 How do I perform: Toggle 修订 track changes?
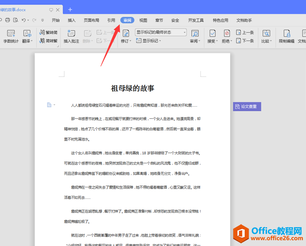[126, 36]
